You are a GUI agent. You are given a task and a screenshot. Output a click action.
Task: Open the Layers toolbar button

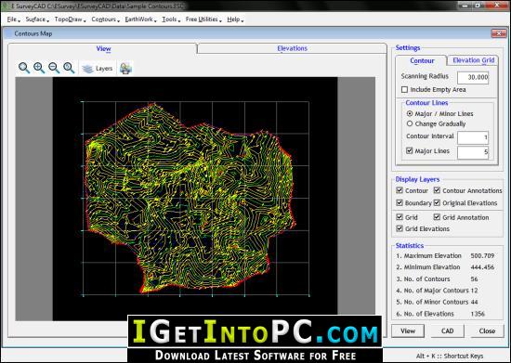[98, 69]
